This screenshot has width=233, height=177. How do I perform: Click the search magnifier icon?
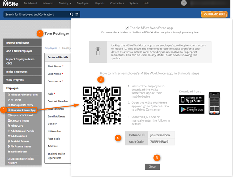pyautogui.click(x=71, y=15)
